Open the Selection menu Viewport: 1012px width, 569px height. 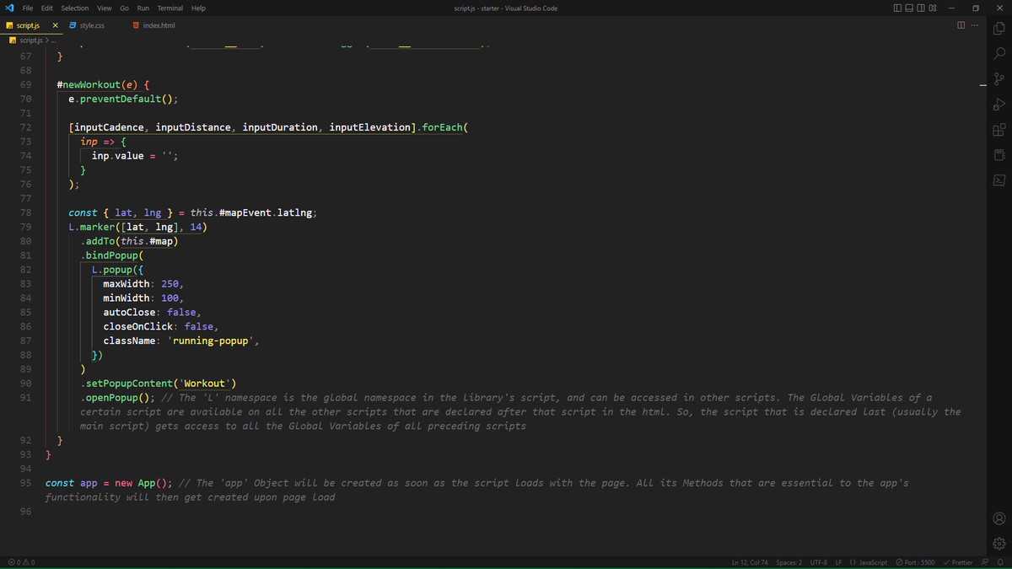point(74,8)
